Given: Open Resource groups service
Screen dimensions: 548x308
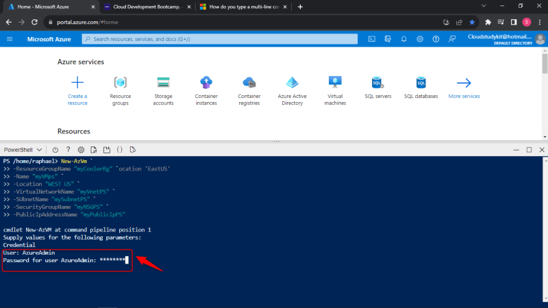Looking at the screenshot, I should (121, 91).
